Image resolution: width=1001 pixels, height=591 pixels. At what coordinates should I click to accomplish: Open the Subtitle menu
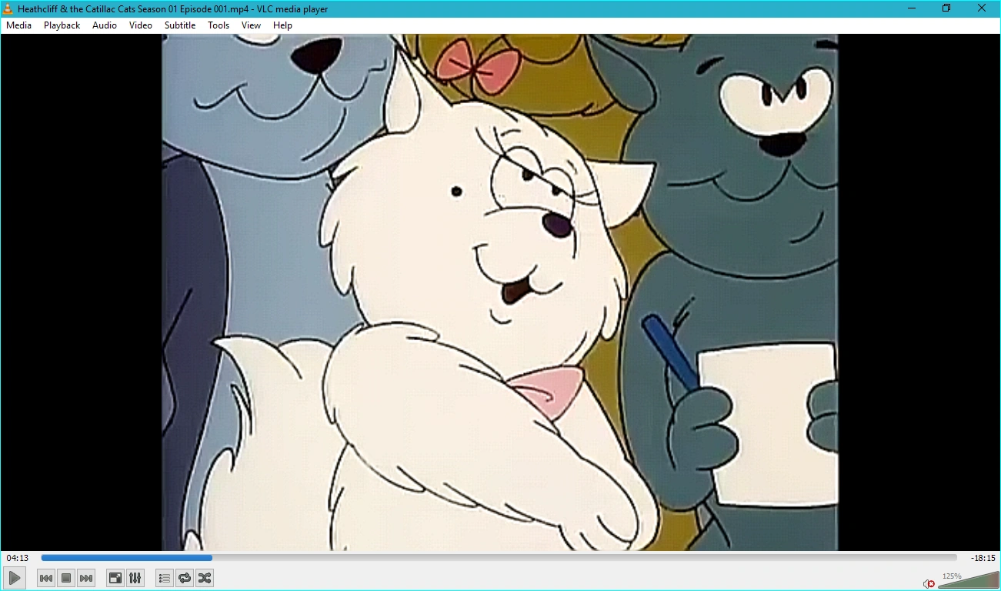[180, 25]
